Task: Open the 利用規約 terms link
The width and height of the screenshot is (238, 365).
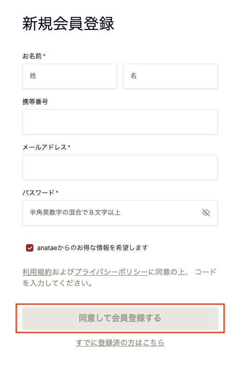Action: click(37, 272)
